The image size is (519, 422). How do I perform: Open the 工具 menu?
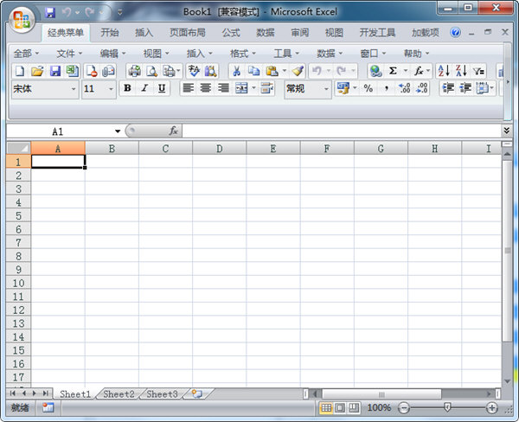[286, 54]
